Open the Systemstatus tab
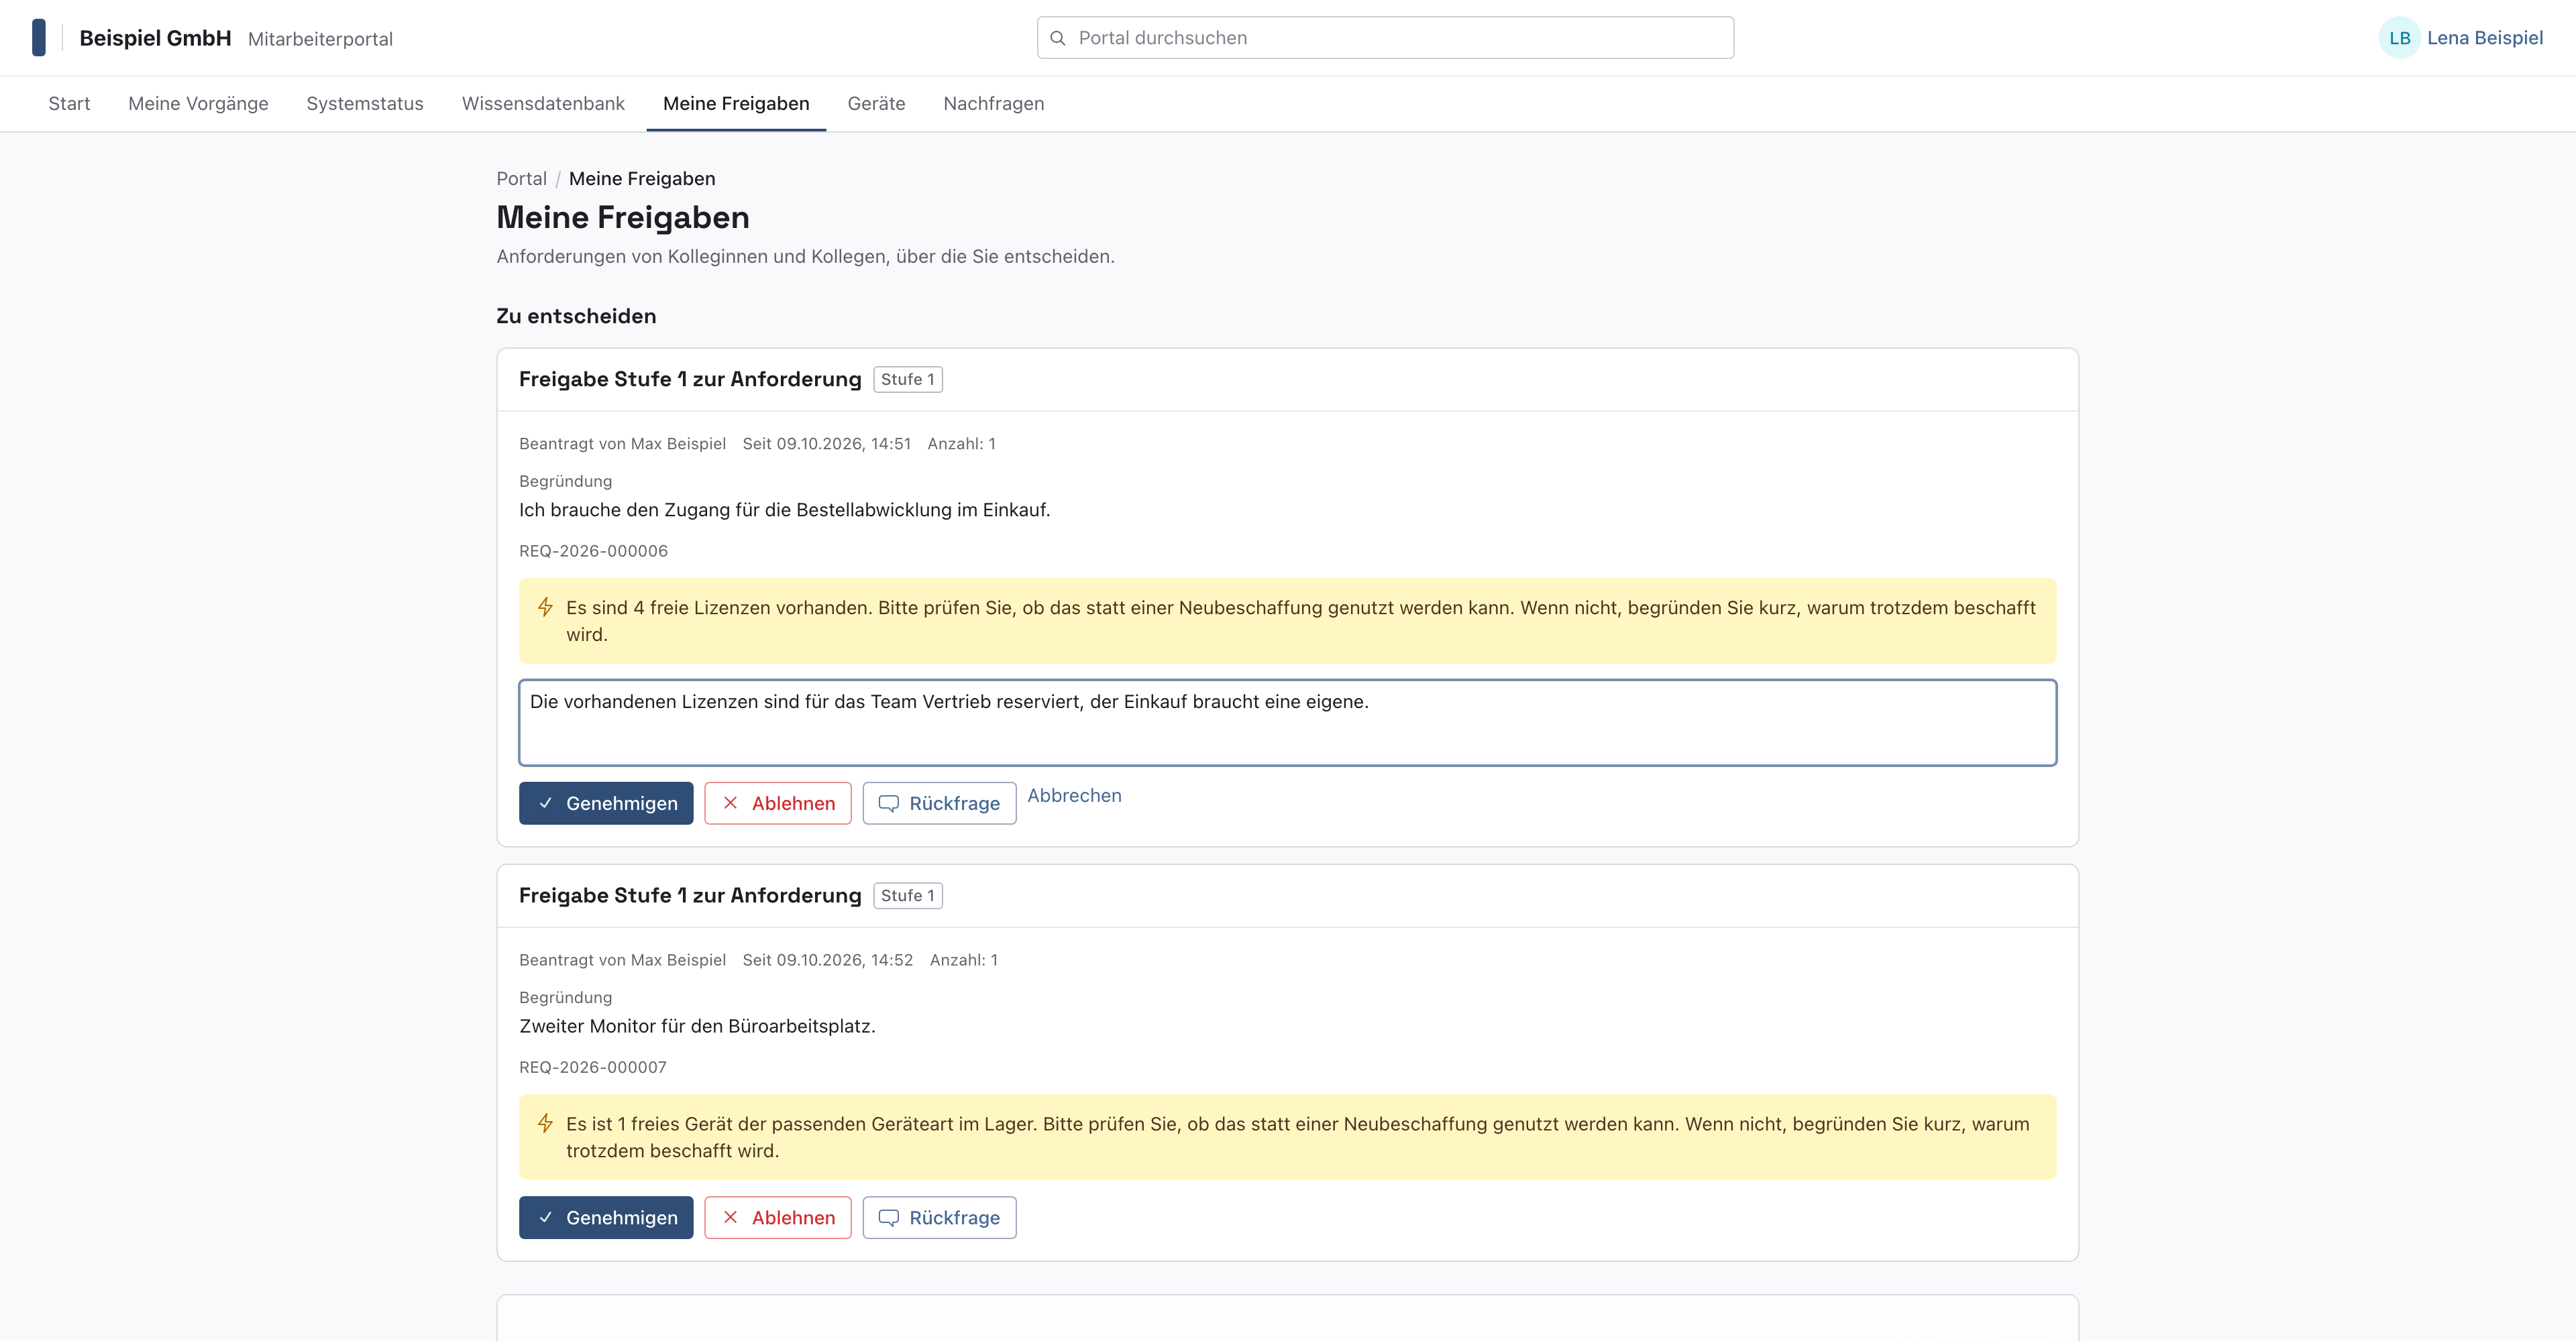The height and width of the screenshot is (1341, 2576). click(365, 104)
